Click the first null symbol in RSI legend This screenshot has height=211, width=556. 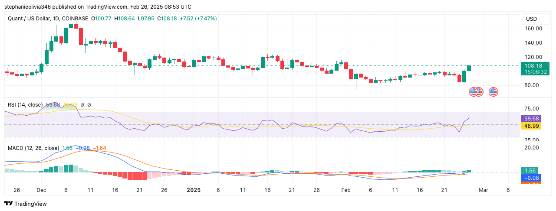82,105
